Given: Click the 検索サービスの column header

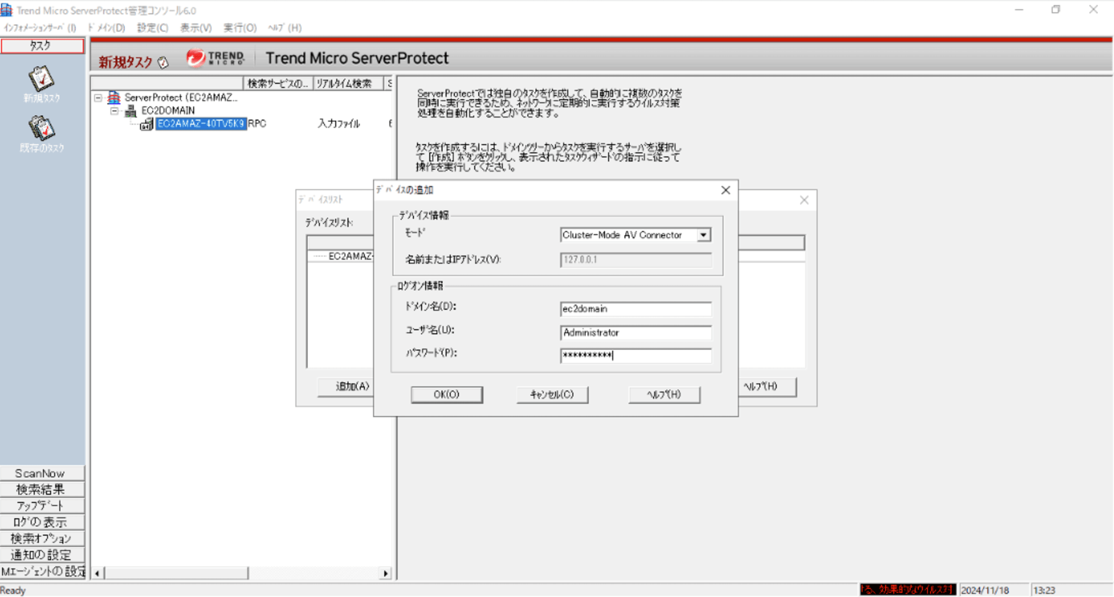Looking at the screenshot, I should (278, 84).
